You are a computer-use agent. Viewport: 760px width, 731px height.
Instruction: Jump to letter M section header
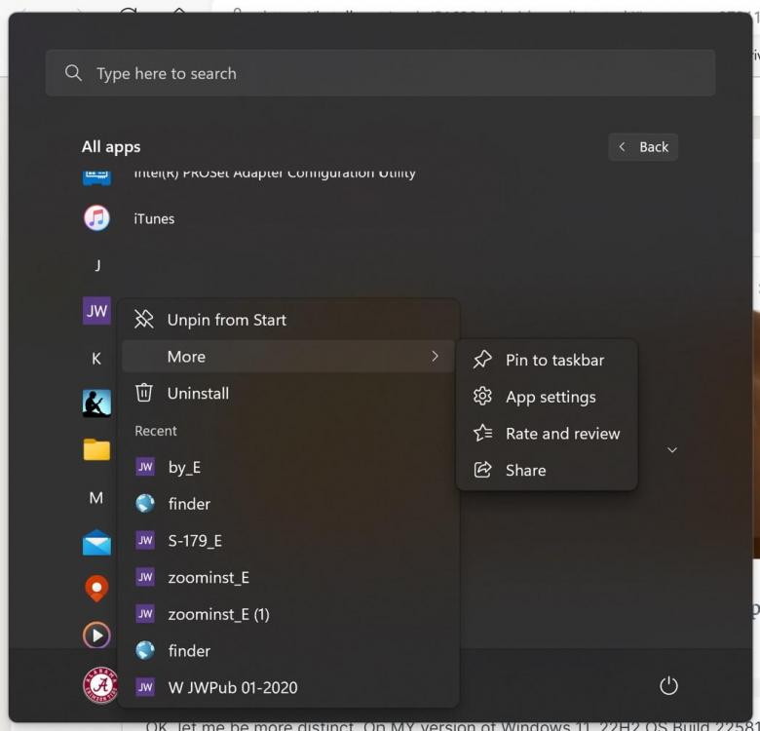96,498
